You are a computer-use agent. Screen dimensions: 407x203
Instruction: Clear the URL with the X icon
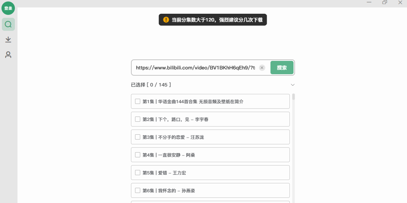(262, 68)
